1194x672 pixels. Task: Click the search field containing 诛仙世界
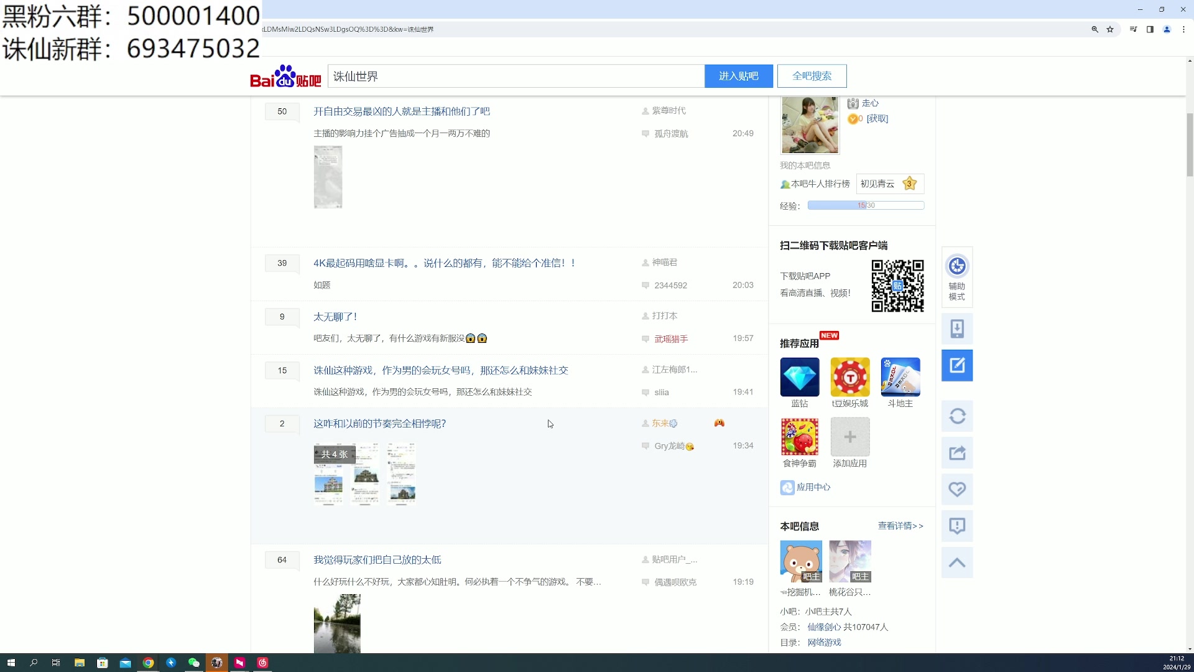pos(516,75)
